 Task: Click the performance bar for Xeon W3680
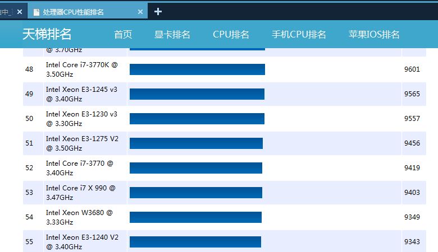[195, 217]
